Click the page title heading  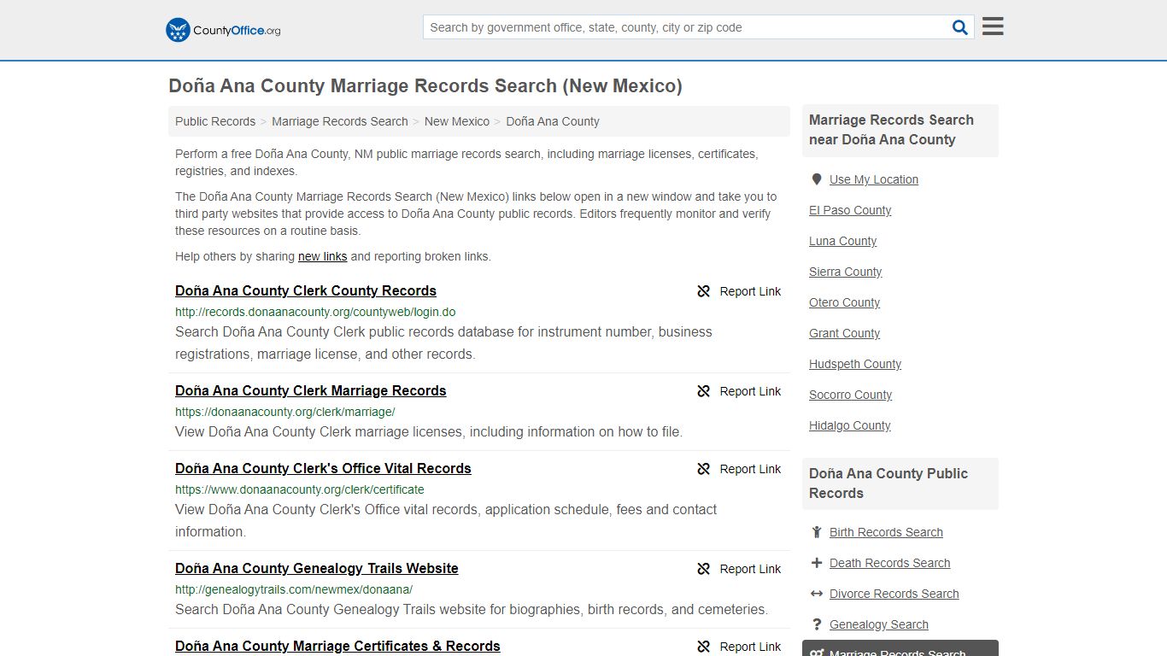click(x=425, y=86)
